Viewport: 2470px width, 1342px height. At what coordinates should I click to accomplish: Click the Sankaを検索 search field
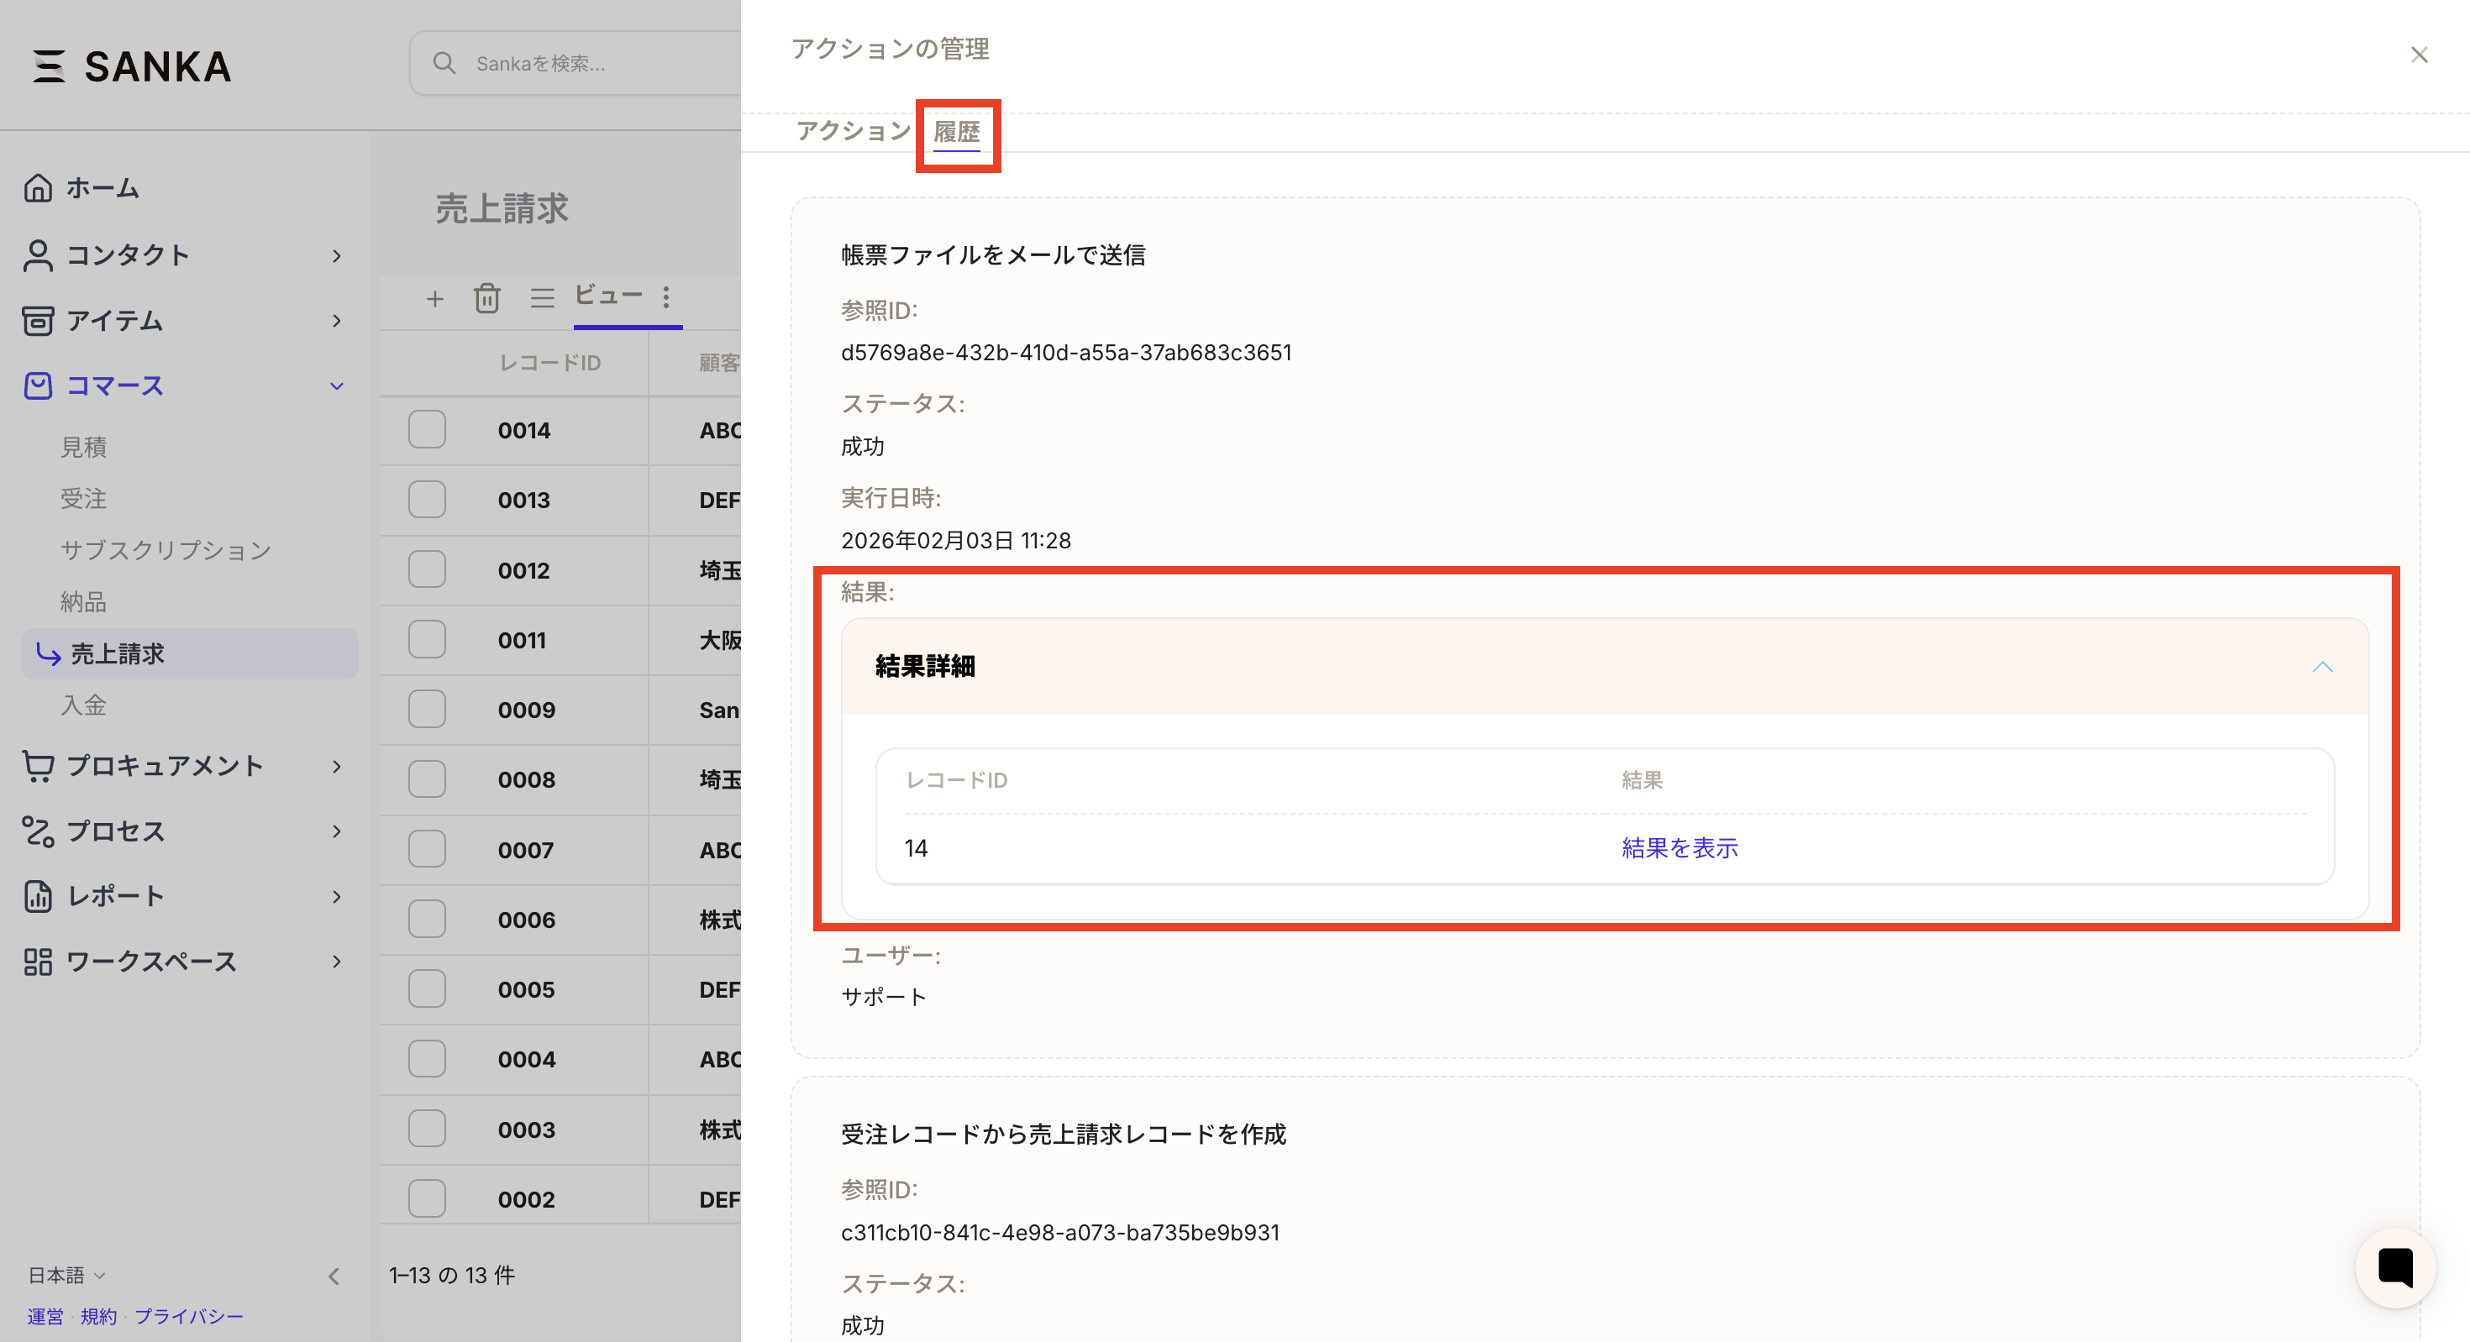595,63
